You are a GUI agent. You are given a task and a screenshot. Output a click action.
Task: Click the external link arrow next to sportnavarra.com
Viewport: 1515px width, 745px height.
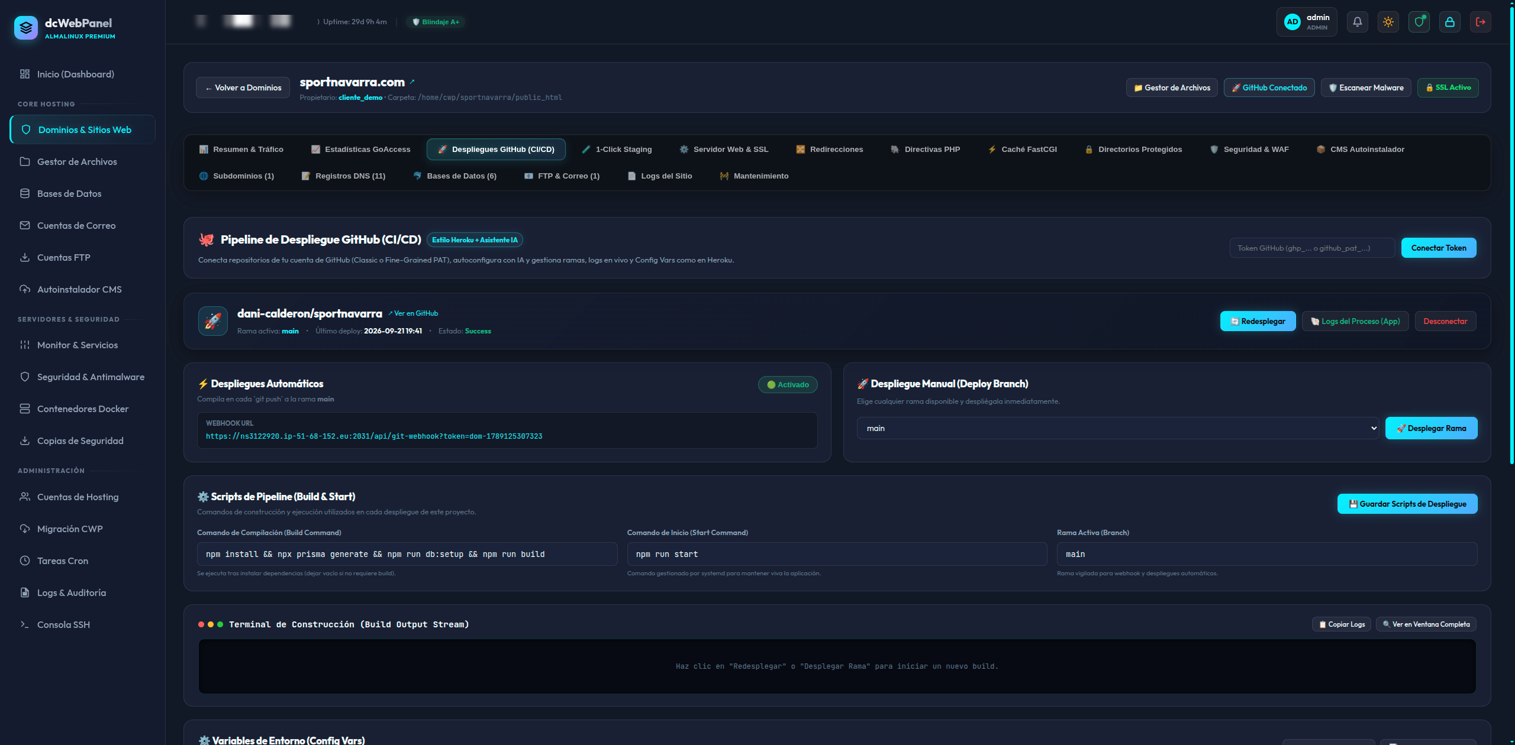(x=412, y=82)
